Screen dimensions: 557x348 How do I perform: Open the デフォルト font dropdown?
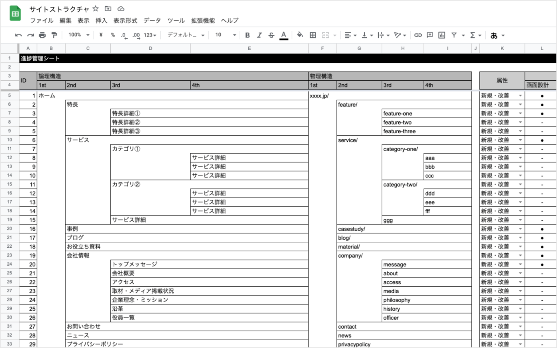coord(186,35)
